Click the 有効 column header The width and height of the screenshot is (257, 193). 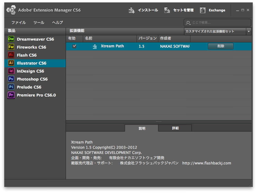pyautogui.click(x=75, y=38)
